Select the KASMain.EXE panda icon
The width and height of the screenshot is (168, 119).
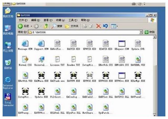pos(41,75)
